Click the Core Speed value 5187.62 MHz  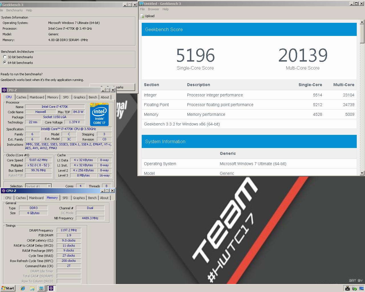tap(38, 160)
